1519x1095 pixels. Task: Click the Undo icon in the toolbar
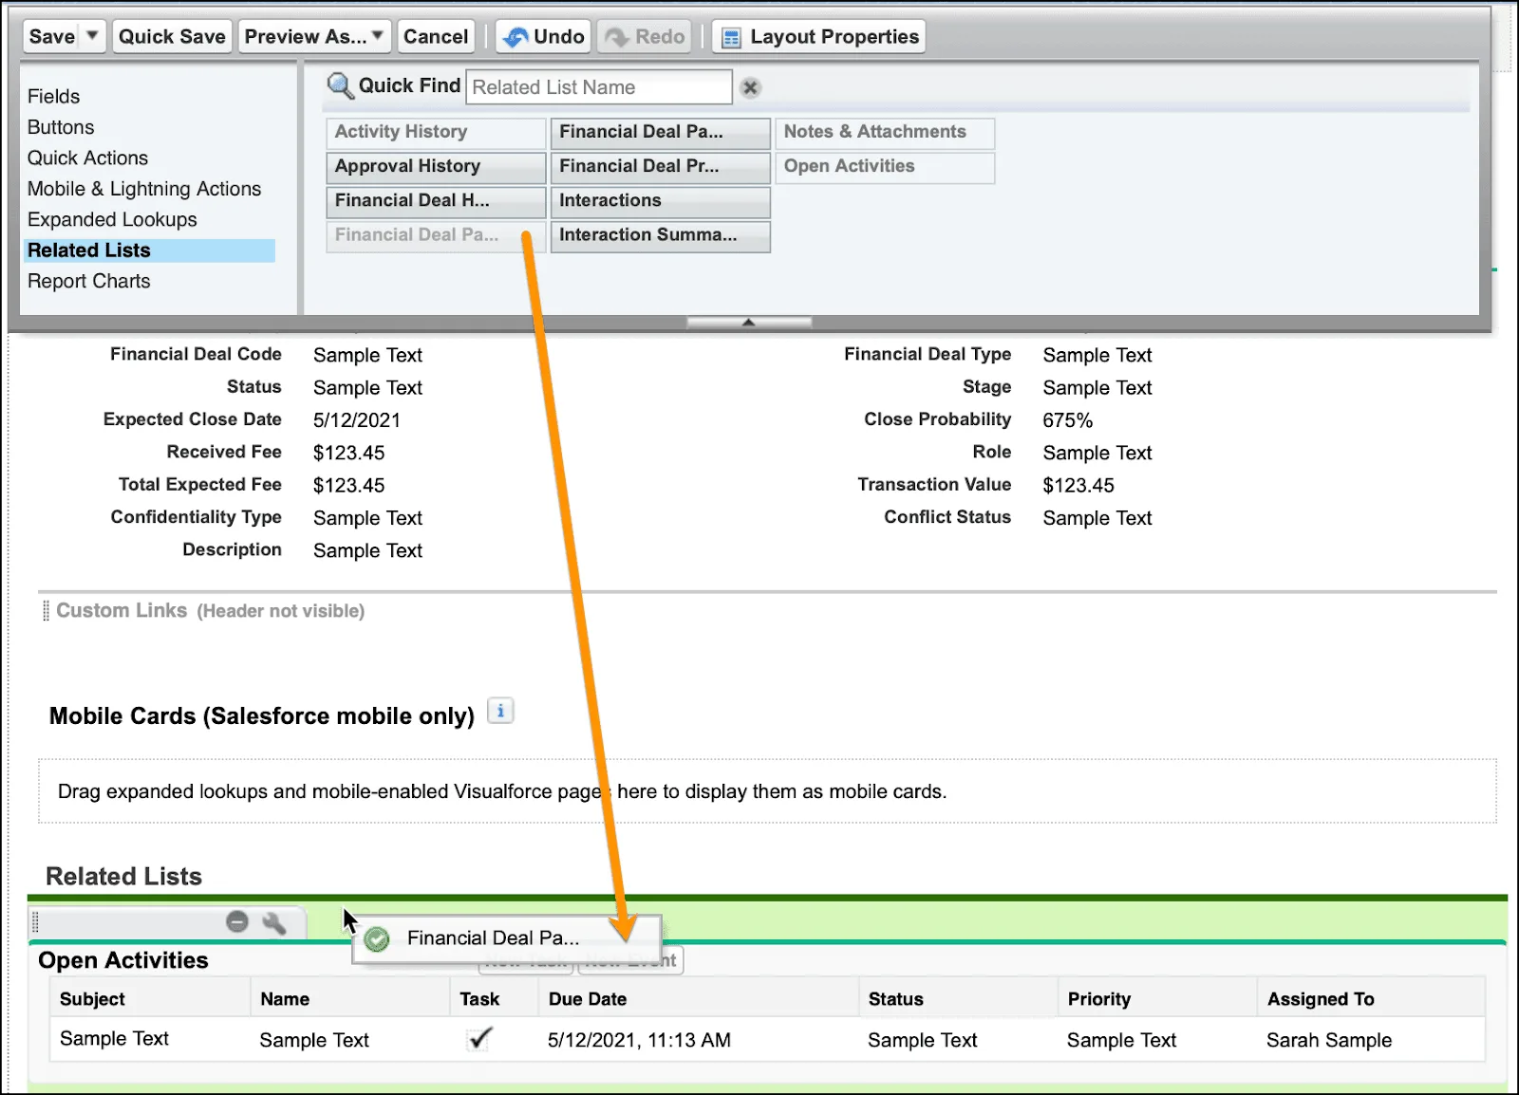click(517, 36)
